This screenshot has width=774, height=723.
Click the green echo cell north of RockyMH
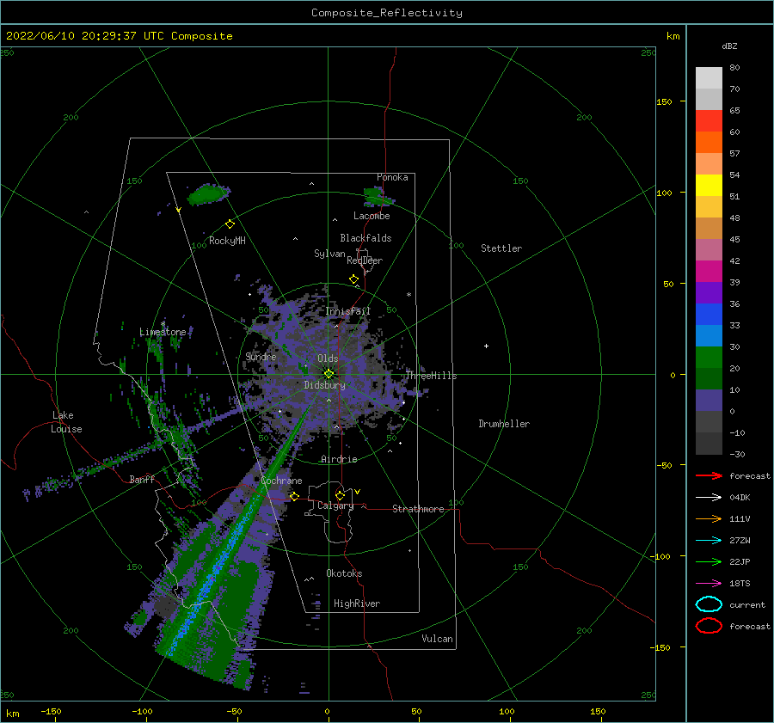208,194
